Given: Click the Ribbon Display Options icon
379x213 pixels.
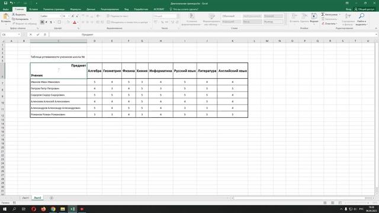Looking at the screenshot, I should coord(347,3).
